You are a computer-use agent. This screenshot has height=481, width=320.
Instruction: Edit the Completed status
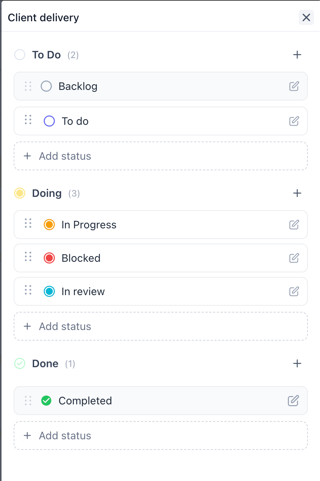click(x=293, y=401)
